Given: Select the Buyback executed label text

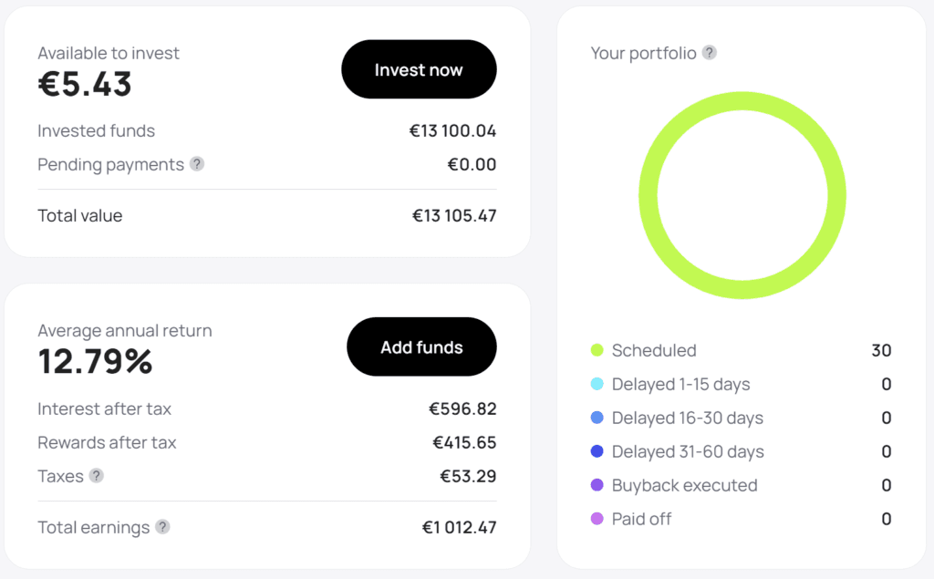Looking at the screenshot, I should pos(684,485).
